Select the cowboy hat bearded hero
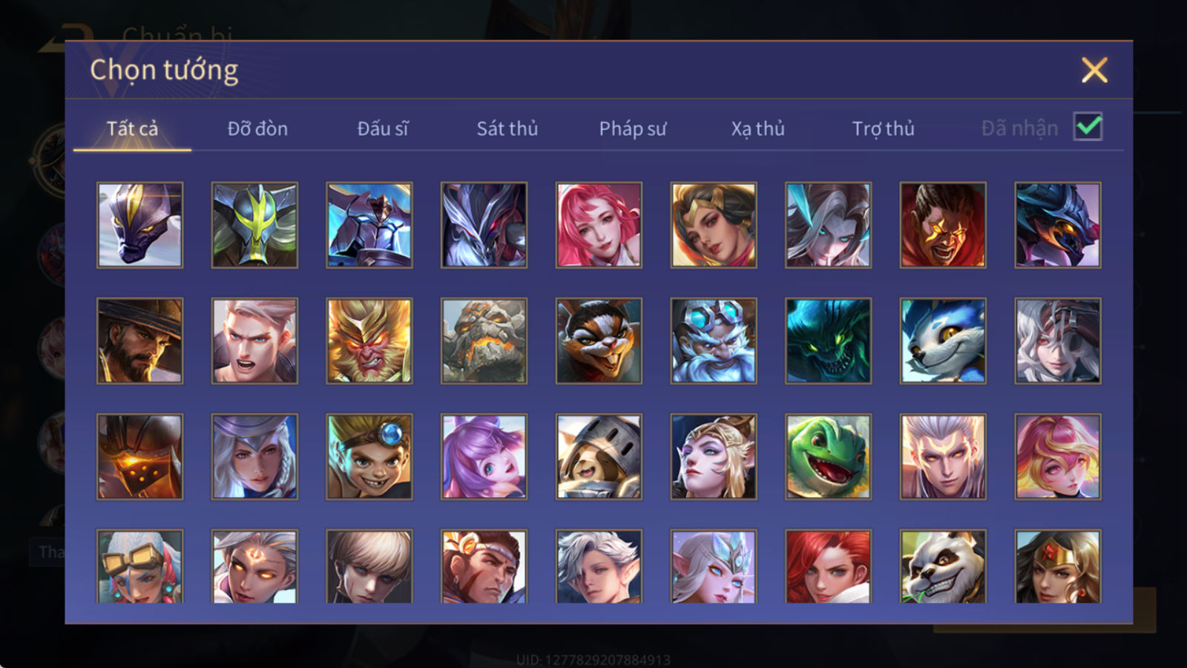This screenshot has width=1187, height=668. (x=139, y=341)
